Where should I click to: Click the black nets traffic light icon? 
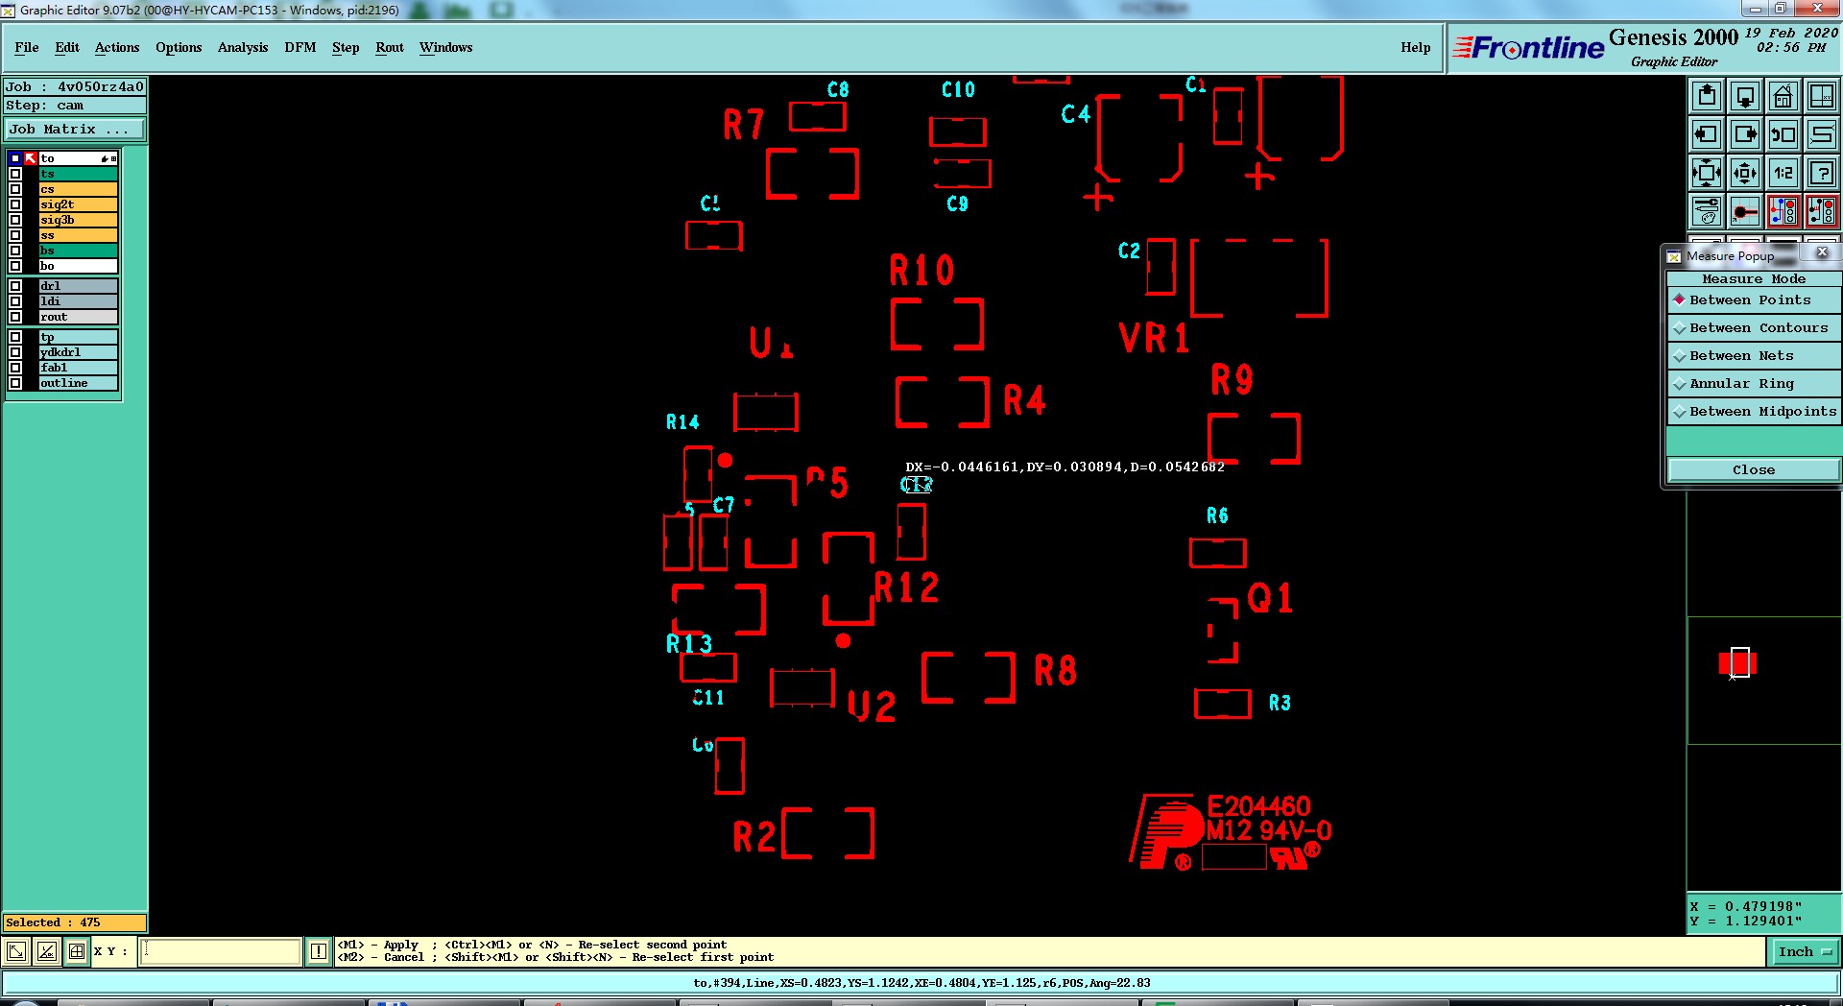1822,211
